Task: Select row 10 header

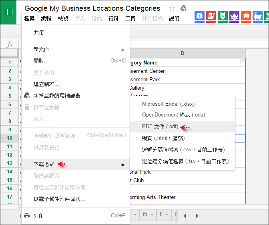Action: 10,138
